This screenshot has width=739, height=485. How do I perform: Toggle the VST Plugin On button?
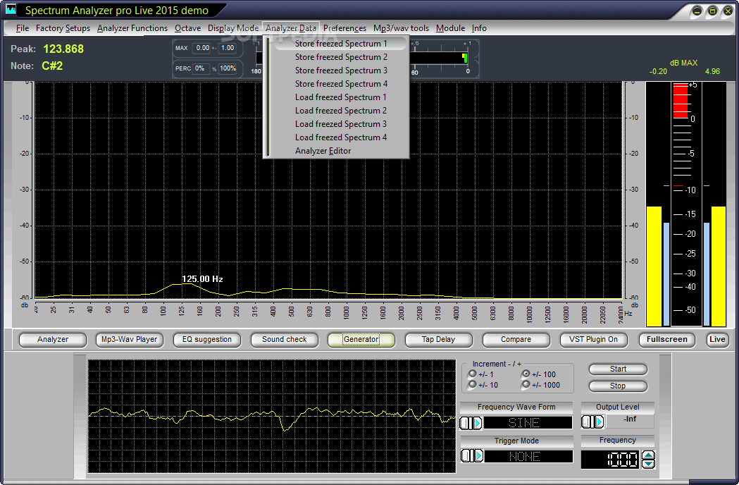[x=593, y=340]
